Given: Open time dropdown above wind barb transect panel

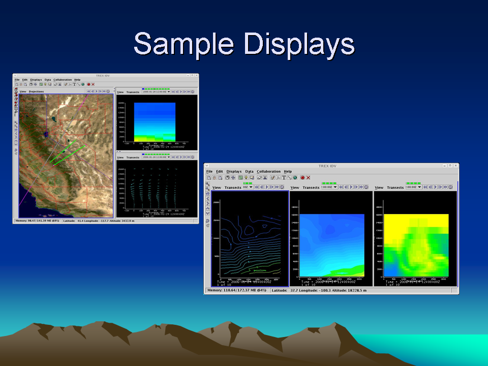Looking at the screenshot, I should (156, 157).
